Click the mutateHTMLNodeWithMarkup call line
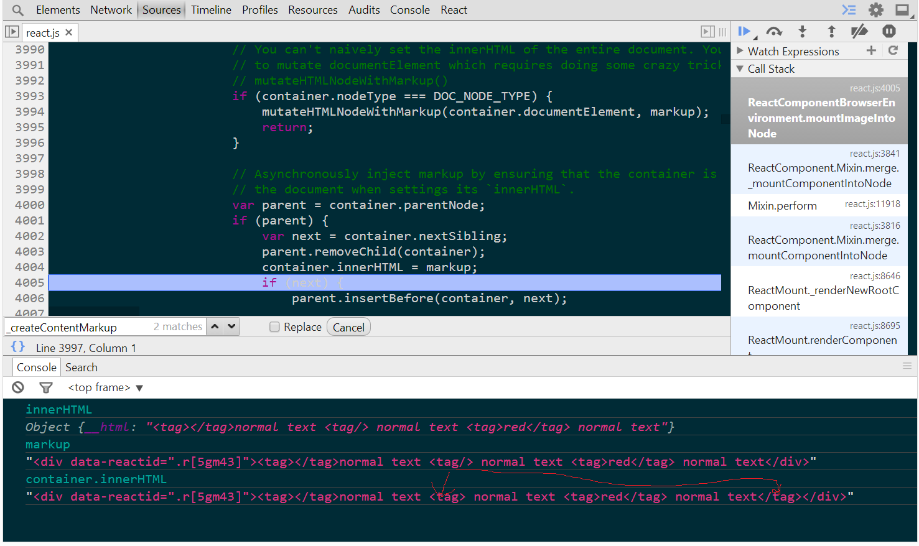The height and width of the screenshot is (546, 919). click(485, 112)
